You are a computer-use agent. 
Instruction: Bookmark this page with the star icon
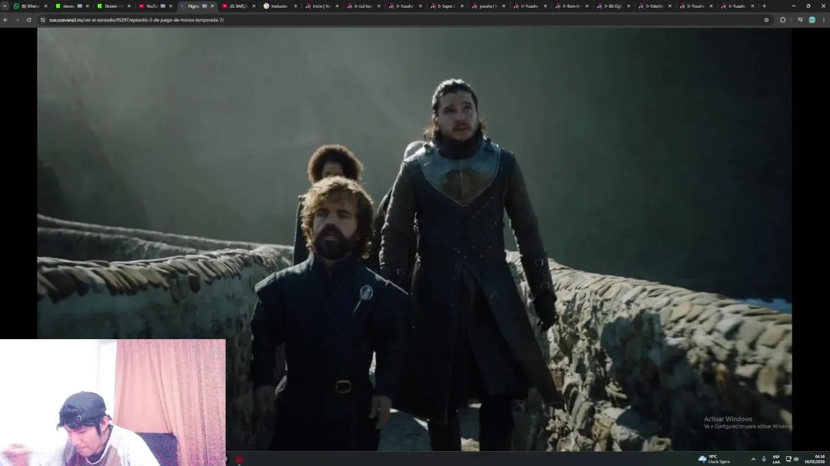[766, 20]
